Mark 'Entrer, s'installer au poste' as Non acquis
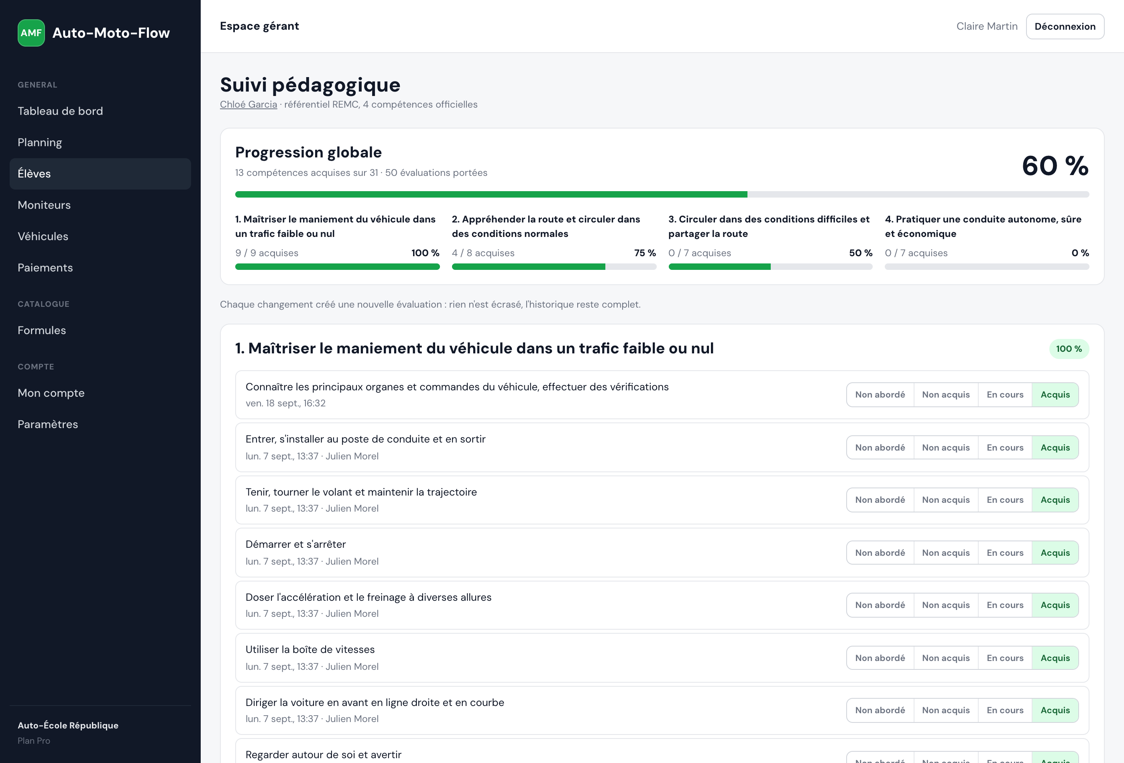 click(945, 447)
